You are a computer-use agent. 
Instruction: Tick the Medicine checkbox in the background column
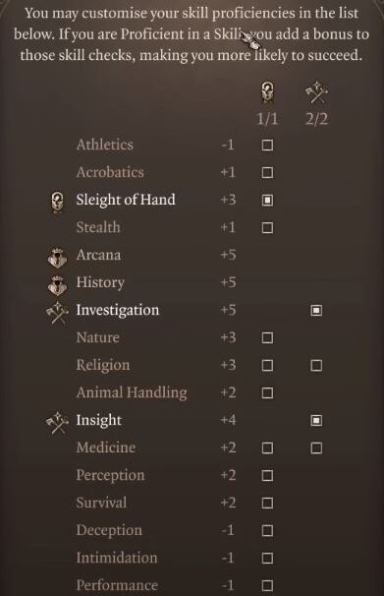point(267,448)
